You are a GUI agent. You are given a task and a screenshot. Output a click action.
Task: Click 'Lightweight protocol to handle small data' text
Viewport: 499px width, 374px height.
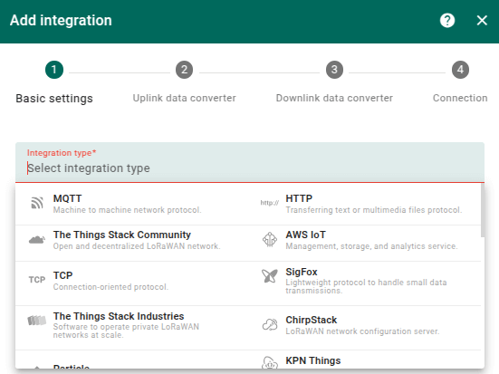tap(366, 283)
